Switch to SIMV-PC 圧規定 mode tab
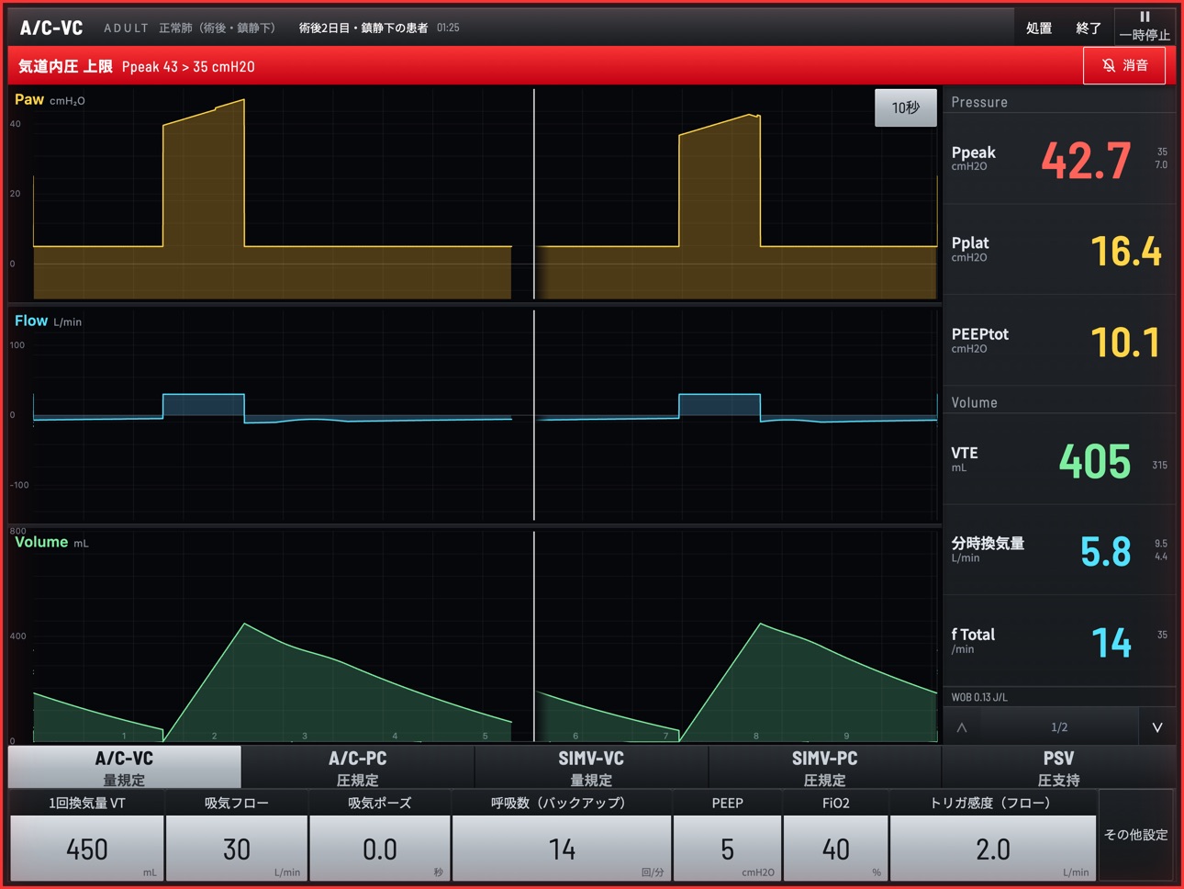Image resolution: width=1184 pixels, height=889 pixels. tap(824, 768)
